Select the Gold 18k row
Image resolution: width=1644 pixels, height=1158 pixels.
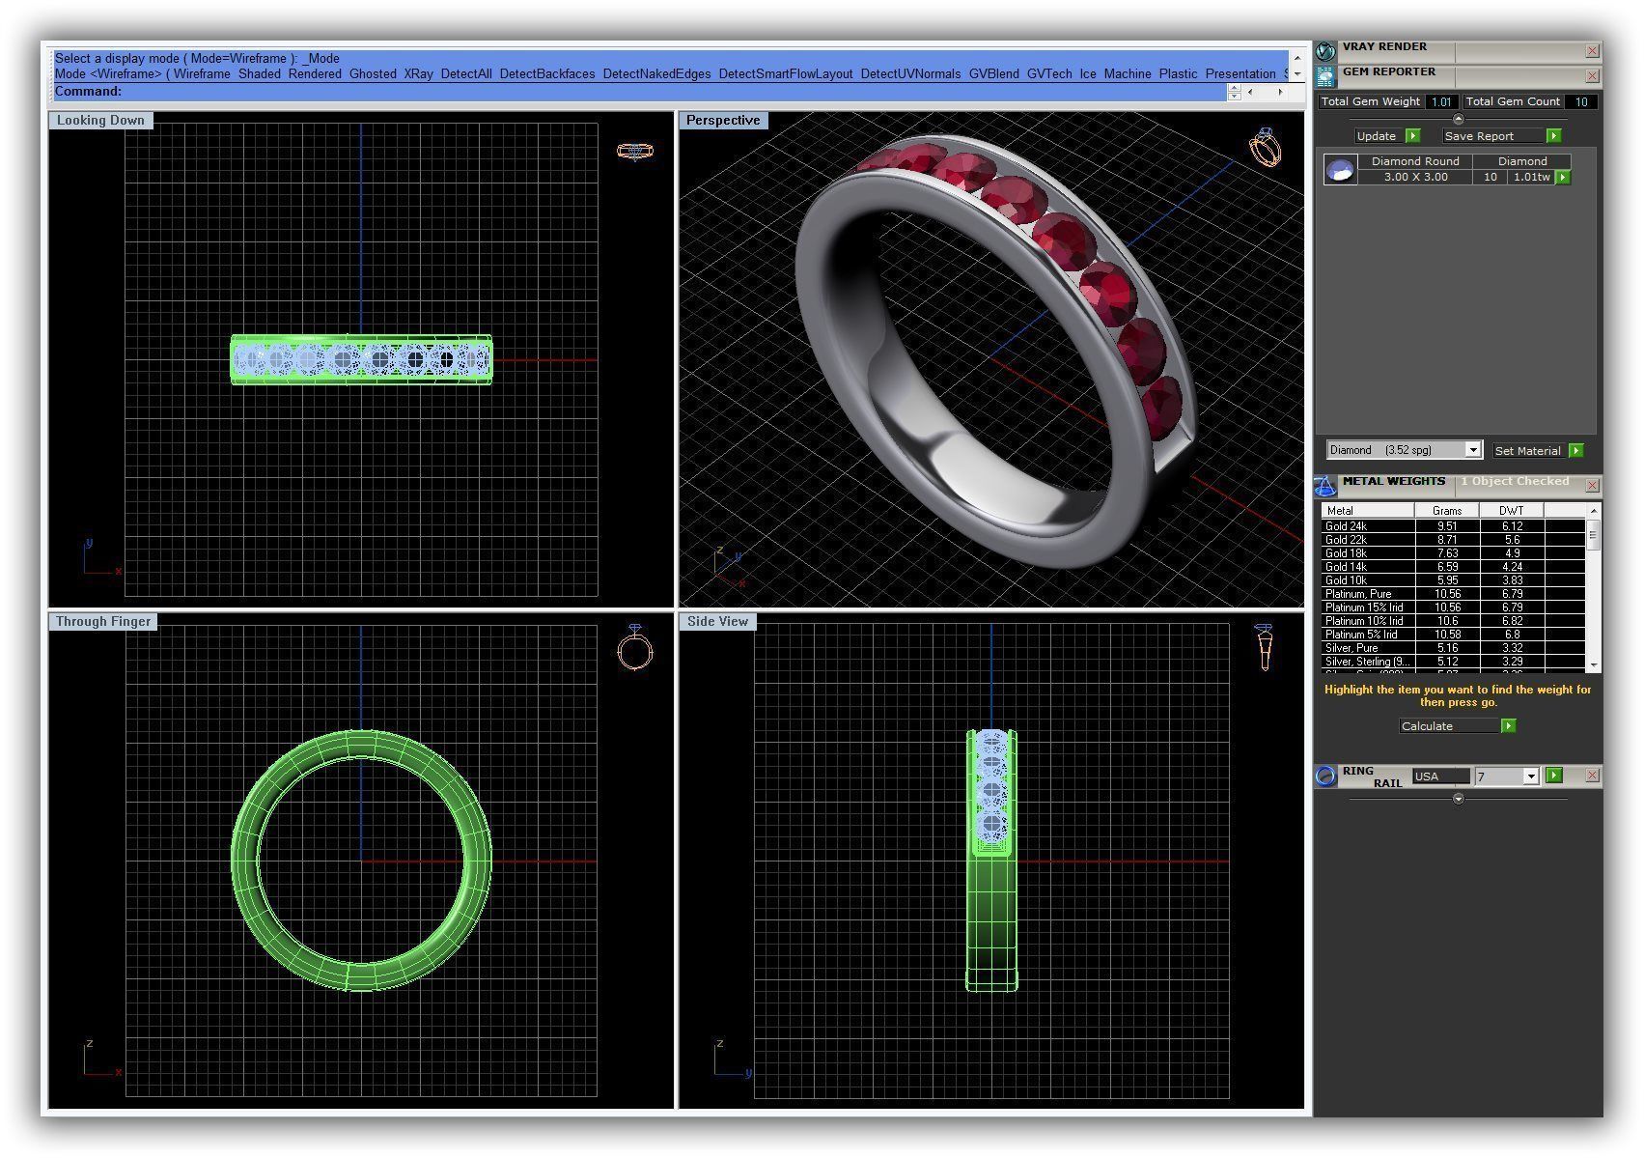click(x=1453, y=553)
